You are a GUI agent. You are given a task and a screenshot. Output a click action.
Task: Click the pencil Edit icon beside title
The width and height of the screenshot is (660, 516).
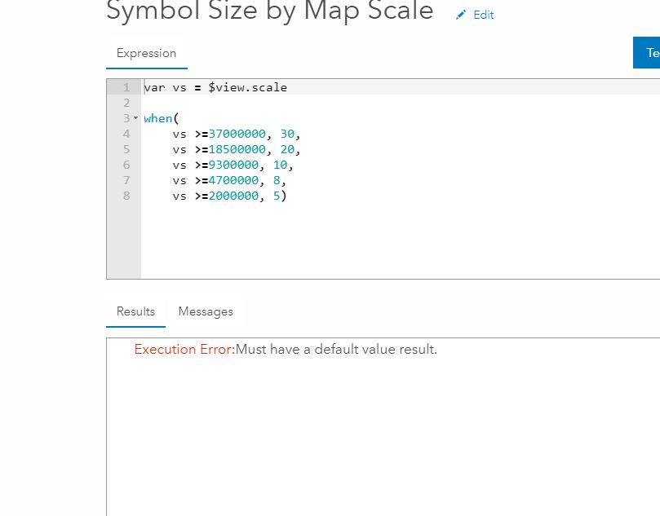pos(461,15)
